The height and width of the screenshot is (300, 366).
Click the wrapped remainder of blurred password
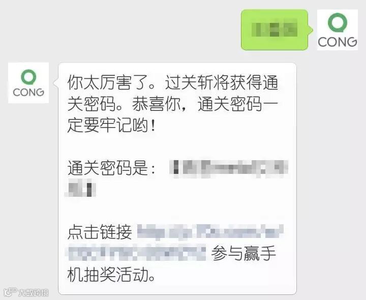[x=81, y=188]
